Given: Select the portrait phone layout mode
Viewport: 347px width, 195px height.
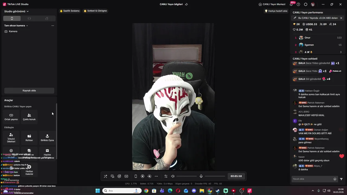Looking at the screenshot, I should pyautogui.click(x=12, y=18).
